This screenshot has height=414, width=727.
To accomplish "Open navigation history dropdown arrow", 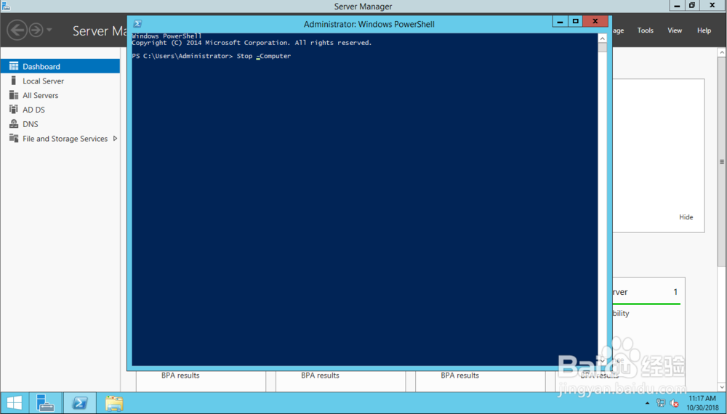I will coord(49,31).
